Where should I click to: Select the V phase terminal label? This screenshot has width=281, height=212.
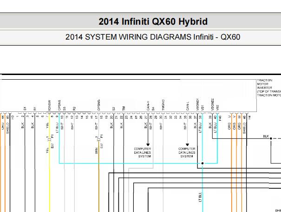234,116
